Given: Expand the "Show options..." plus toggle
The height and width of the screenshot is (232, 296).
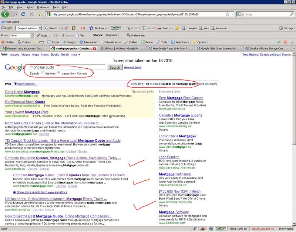Looking at the screenshot, I should 16,84.
